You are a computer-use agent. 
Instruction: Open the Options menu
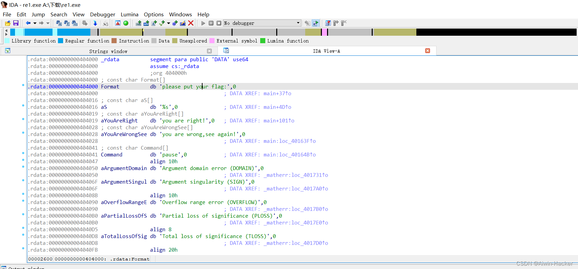(x=154, y=14)
